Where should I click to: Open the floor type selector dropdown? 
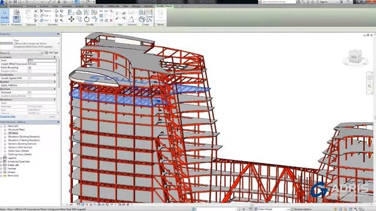click(x=59, y=43)
